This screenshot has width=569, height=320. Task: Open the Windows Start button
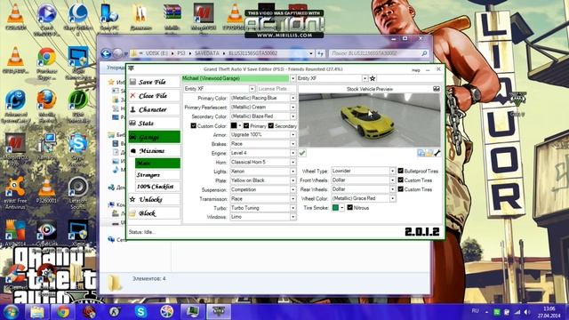click(x=11, y=312)
